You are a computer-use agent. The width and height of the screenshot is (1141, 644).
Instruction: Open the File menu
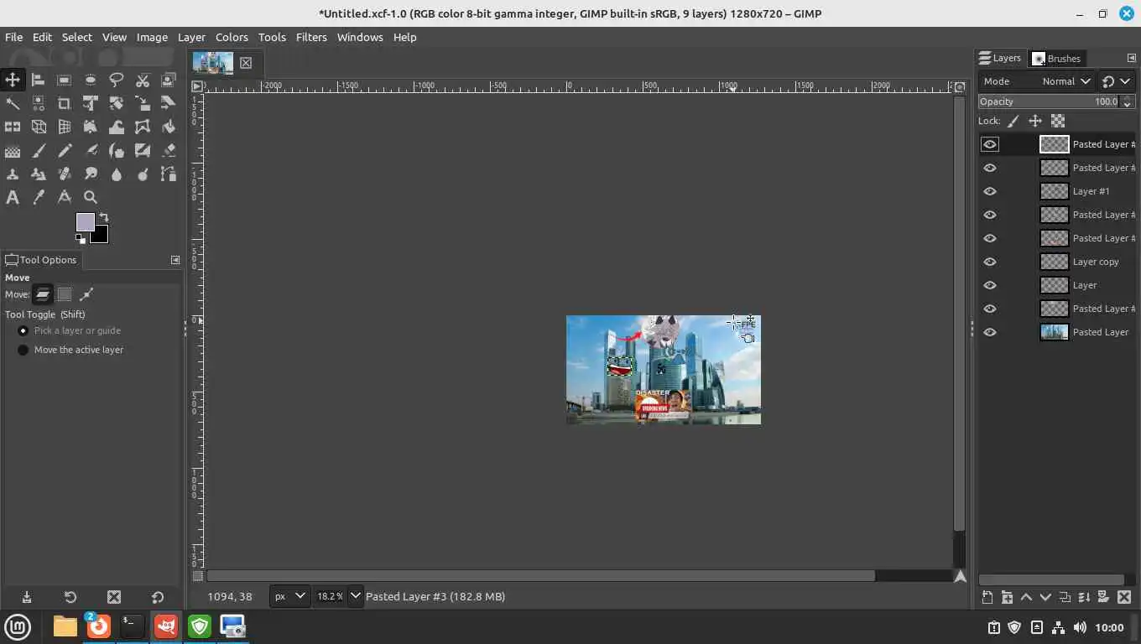tap(13, 37)
